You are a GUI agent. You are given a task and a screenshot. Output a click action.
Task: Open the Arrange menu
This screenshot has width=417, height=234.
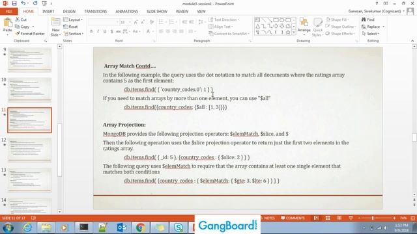click(304, 26)
